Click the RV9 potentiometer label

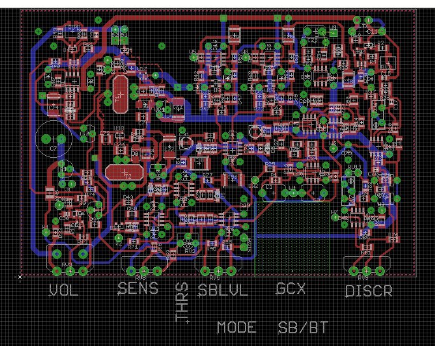(x=363, y=277)
